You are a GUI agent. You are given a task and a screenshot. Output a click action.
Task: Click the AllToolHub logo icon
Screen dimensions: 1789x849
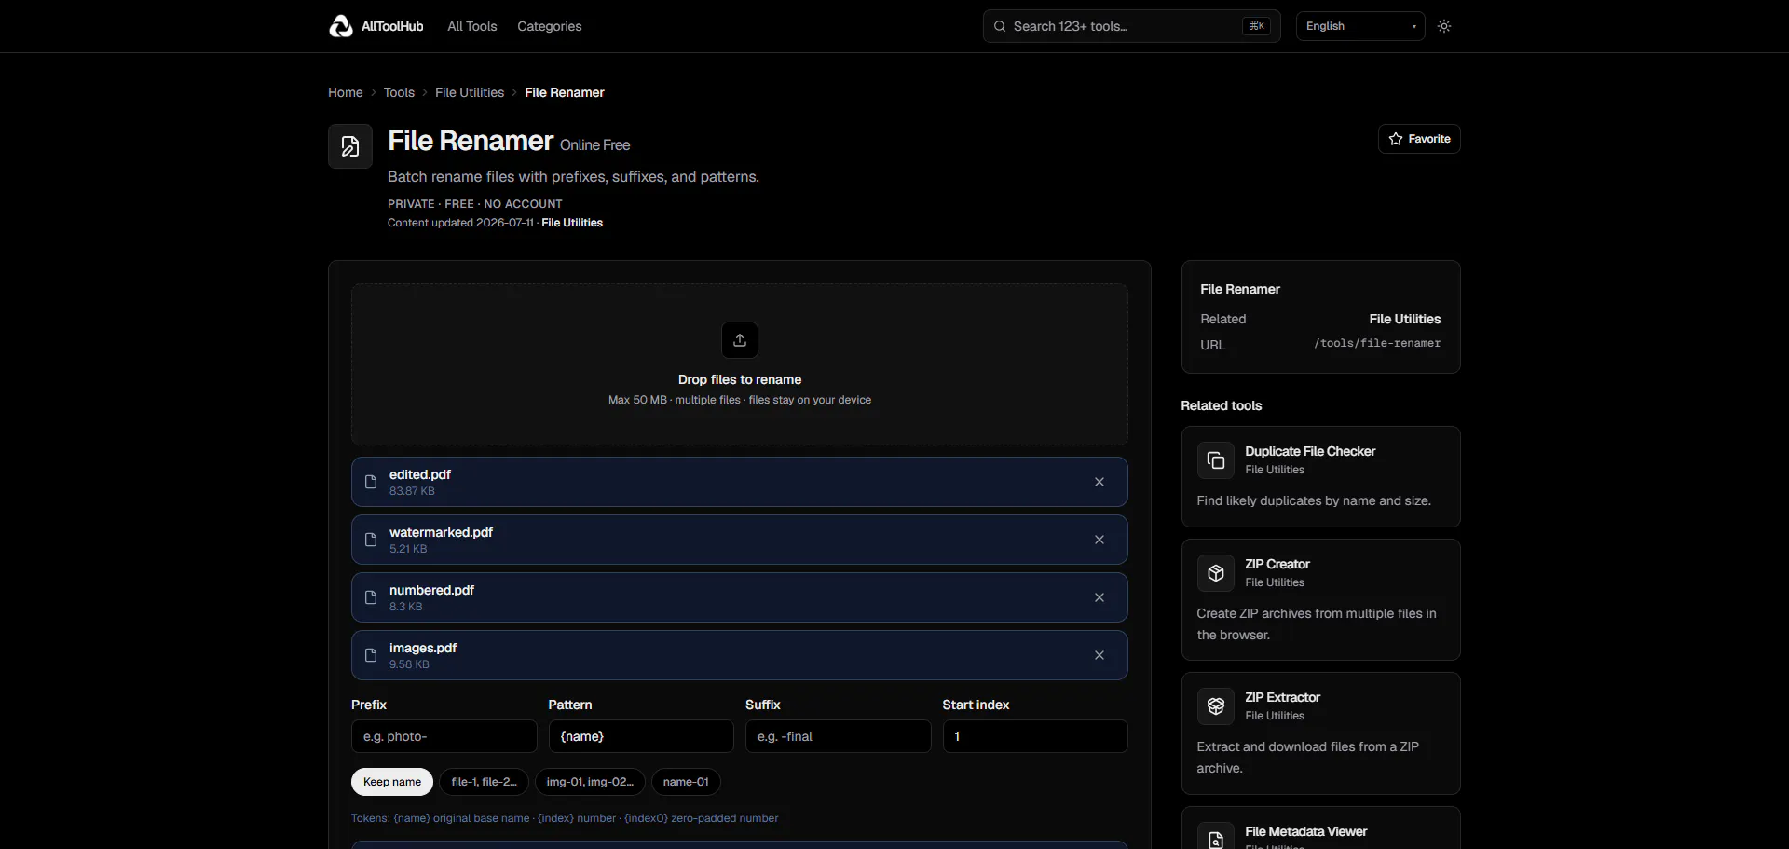tap(340, 26)
